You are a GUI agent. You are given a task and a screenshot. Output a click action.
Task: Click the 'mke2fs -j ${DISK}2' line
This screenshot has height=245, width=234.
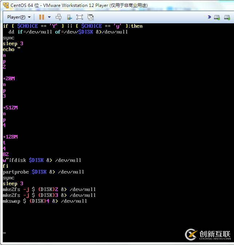click(x=49, y=189)
